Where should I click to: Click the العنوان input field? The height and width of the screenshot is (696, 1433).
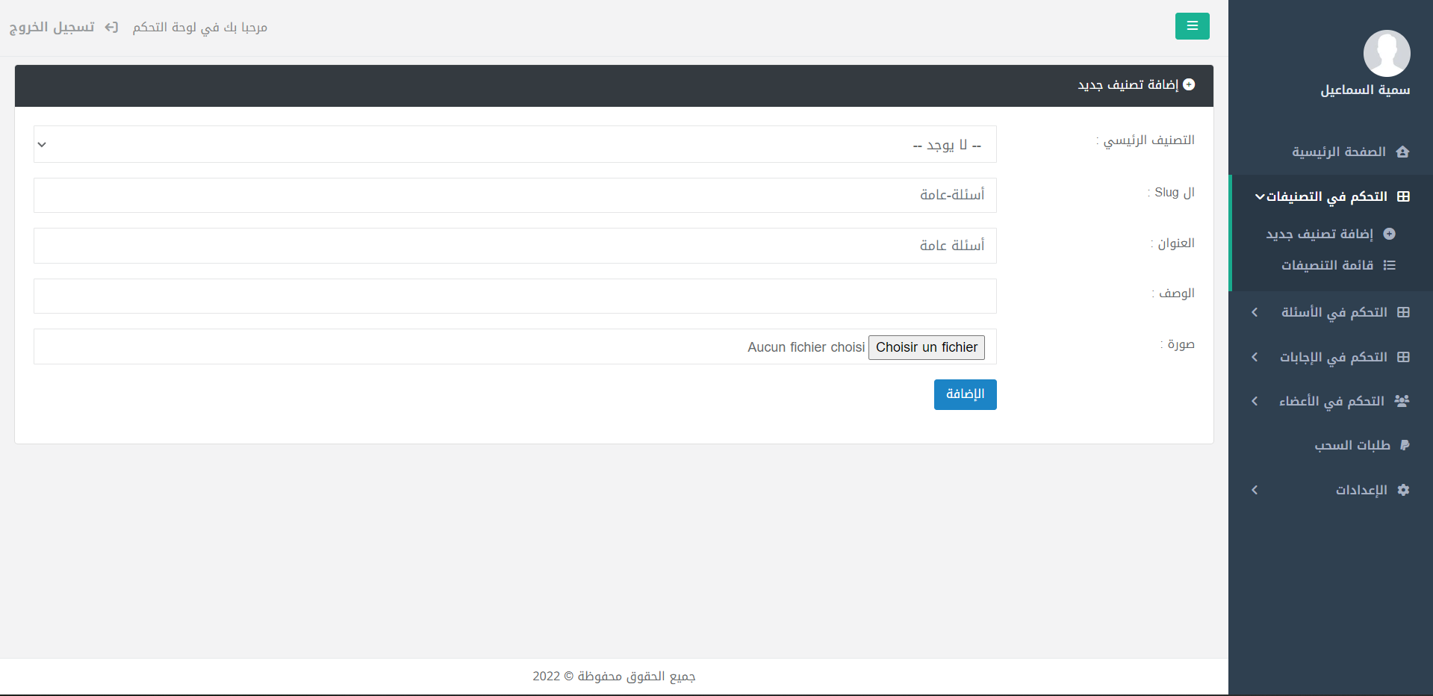coord(515,246)
